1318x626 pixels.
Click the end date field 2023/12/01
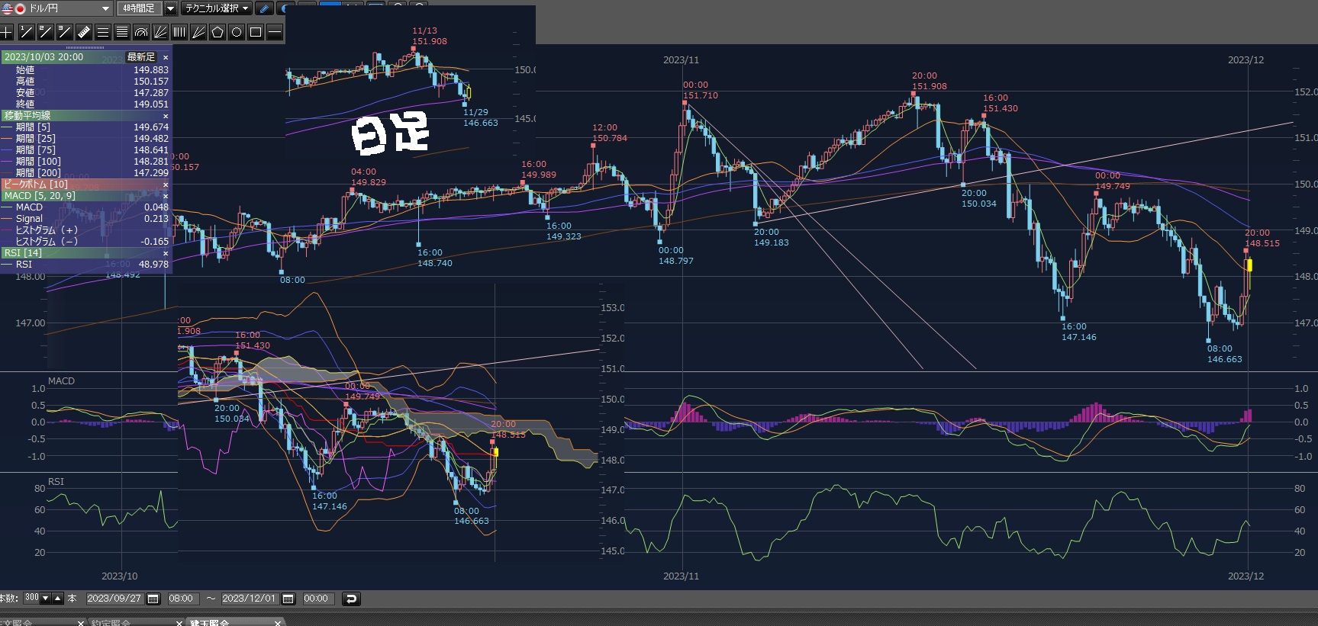pos(249,599)
